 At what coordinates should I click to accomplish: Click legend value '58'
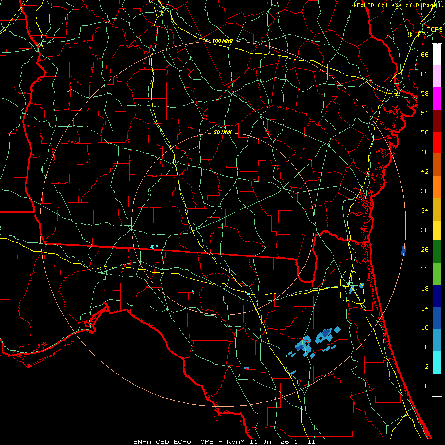point(425,93)
